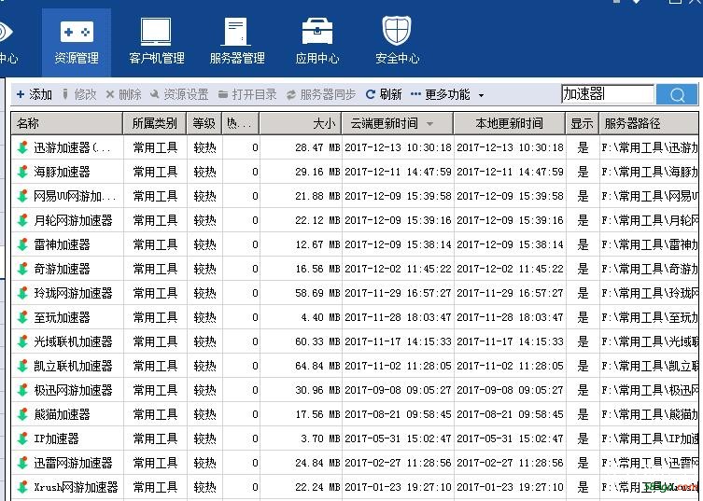The height and width of the screenshot is (501, 703).
Task: Click download icon of 网易UU网游加 row
Action: 22,196
